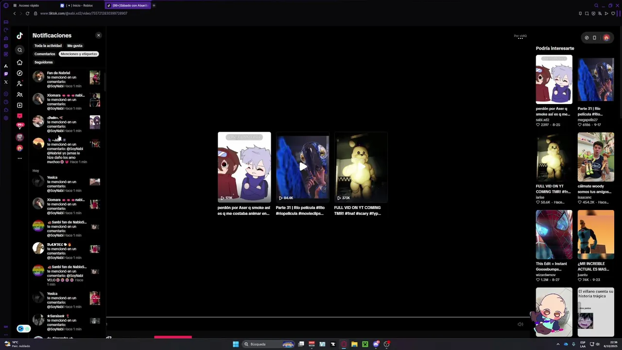622x350 pixels.
Task: Click the TikTok logo
Action: coord(19,35)
